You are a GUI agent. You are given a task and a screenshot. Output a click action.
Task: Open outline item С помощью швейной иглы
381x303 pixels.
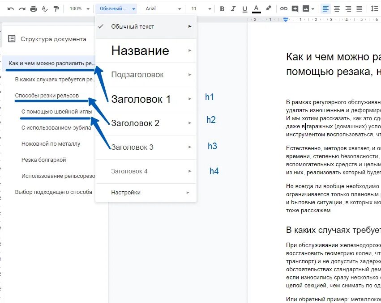(57, 112)
